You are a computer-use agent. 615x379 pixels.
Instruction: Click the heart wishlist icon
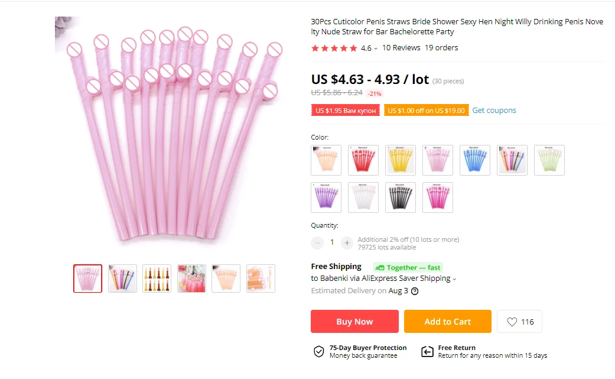click(x=512, y=322)
